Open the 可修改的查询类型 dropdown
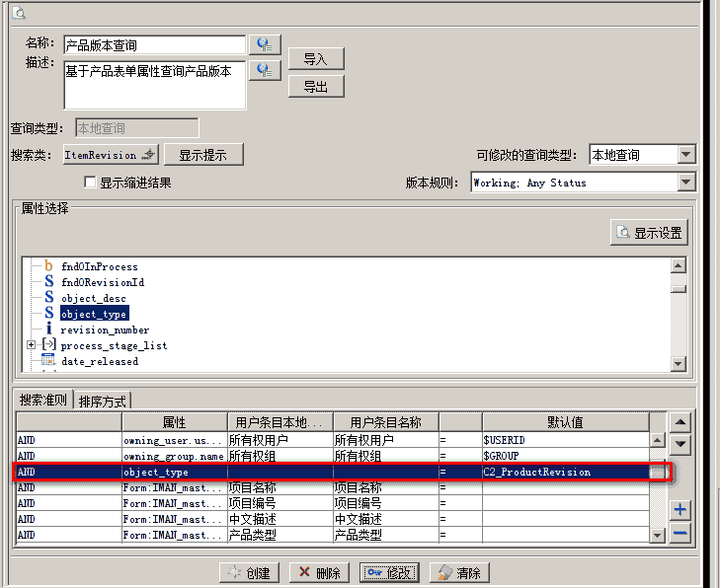 point(686,155)
